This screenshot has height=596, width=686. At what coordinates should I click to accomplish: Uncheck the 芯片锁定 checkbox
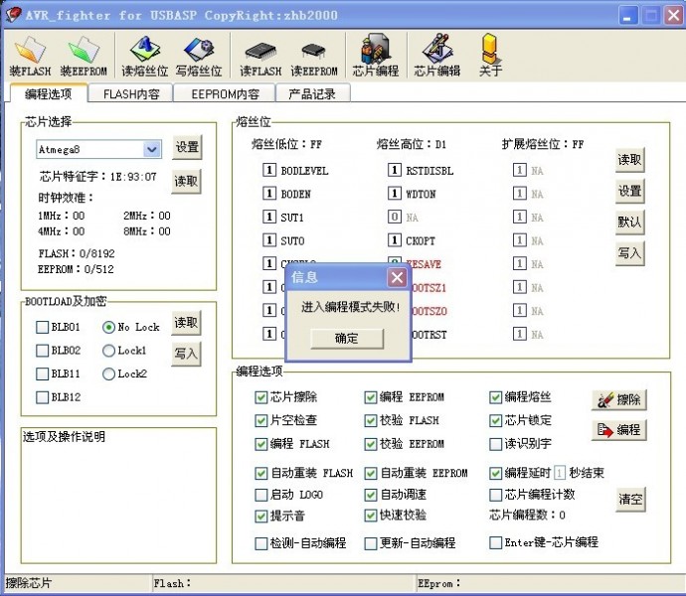pyautogui.click(x=496, y=420)
